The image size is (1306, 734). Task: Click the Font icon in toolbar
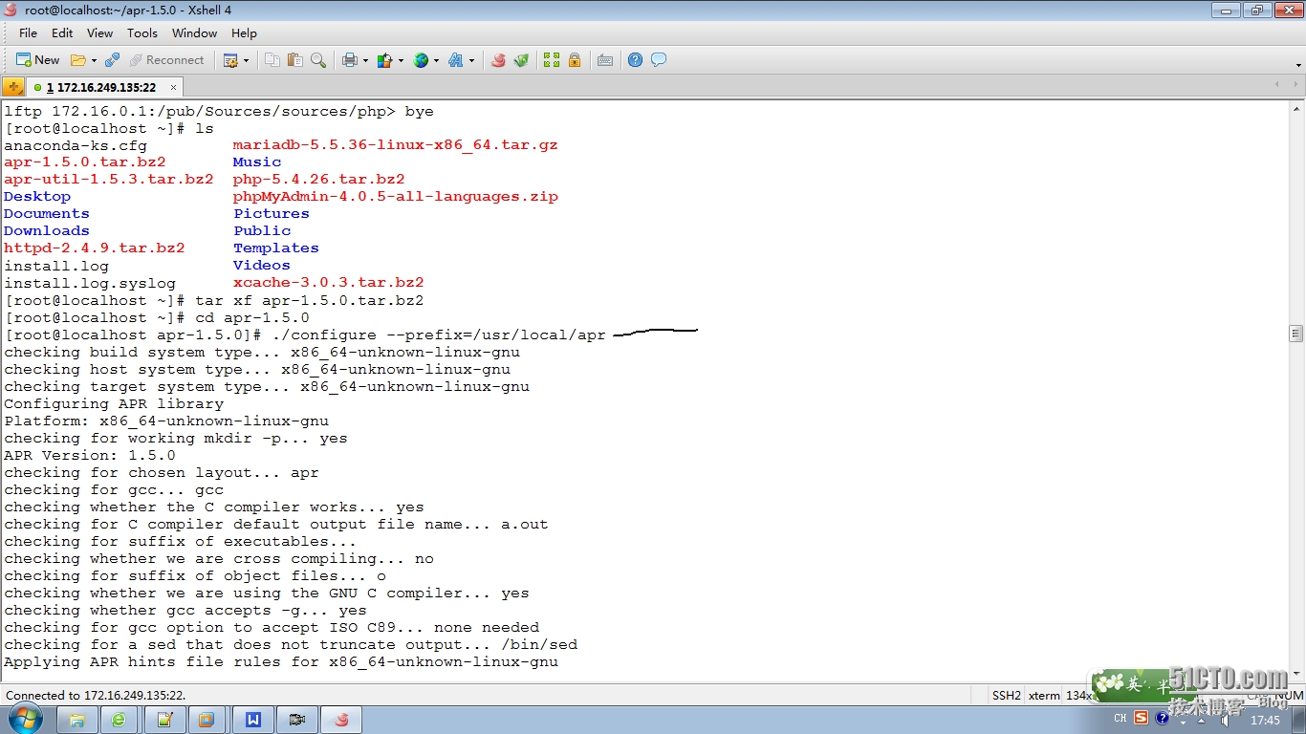pos(455,60)
